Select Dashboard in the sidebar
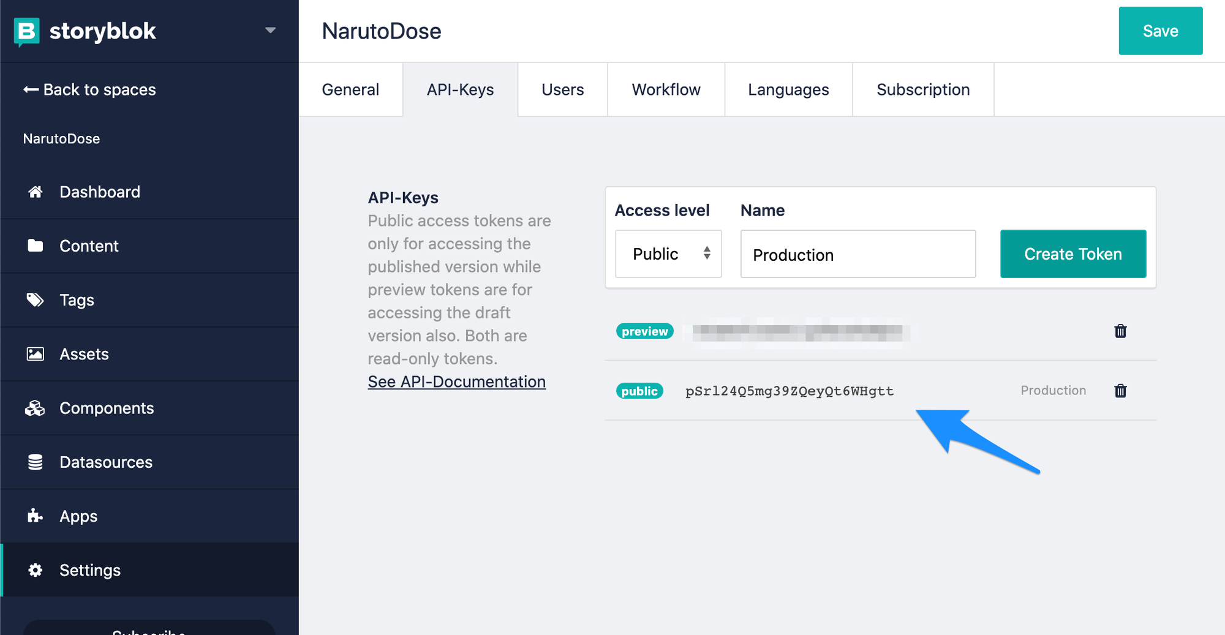The height and width of the screenshot is (635, 1225). [149, 192]
